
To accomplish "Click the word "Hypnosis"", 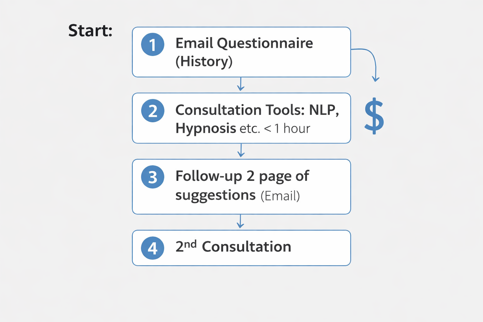I will (206, 128).
